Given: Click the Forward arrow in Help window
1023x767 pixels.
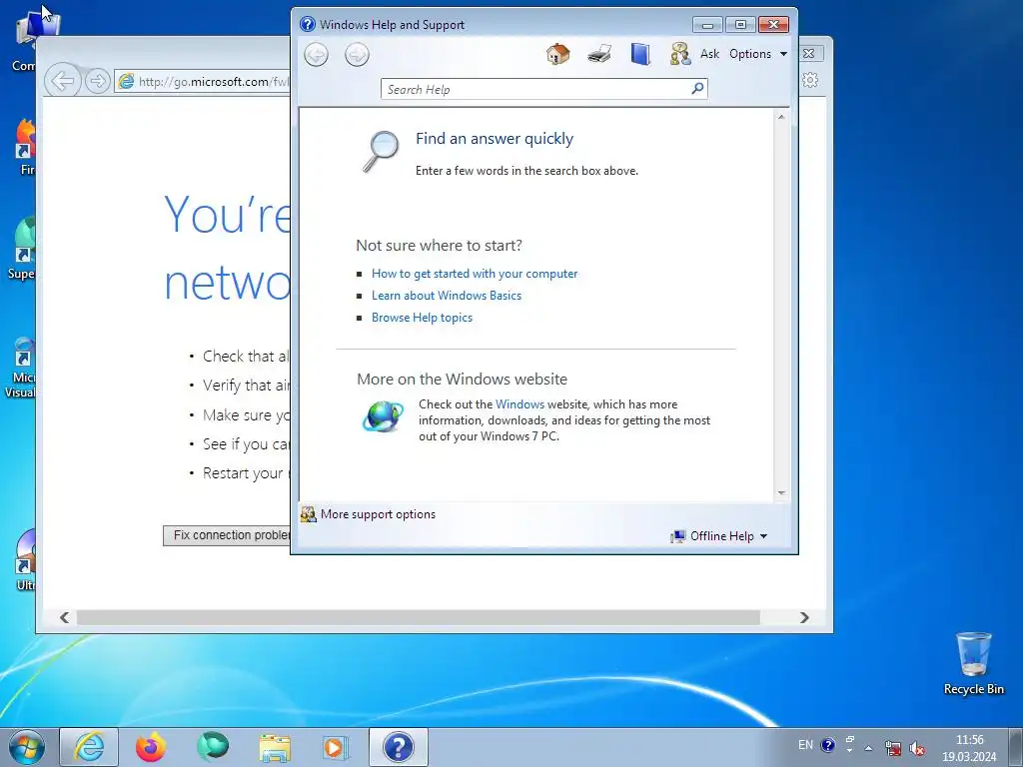Looking at the screenshot, I should point(357,54).
